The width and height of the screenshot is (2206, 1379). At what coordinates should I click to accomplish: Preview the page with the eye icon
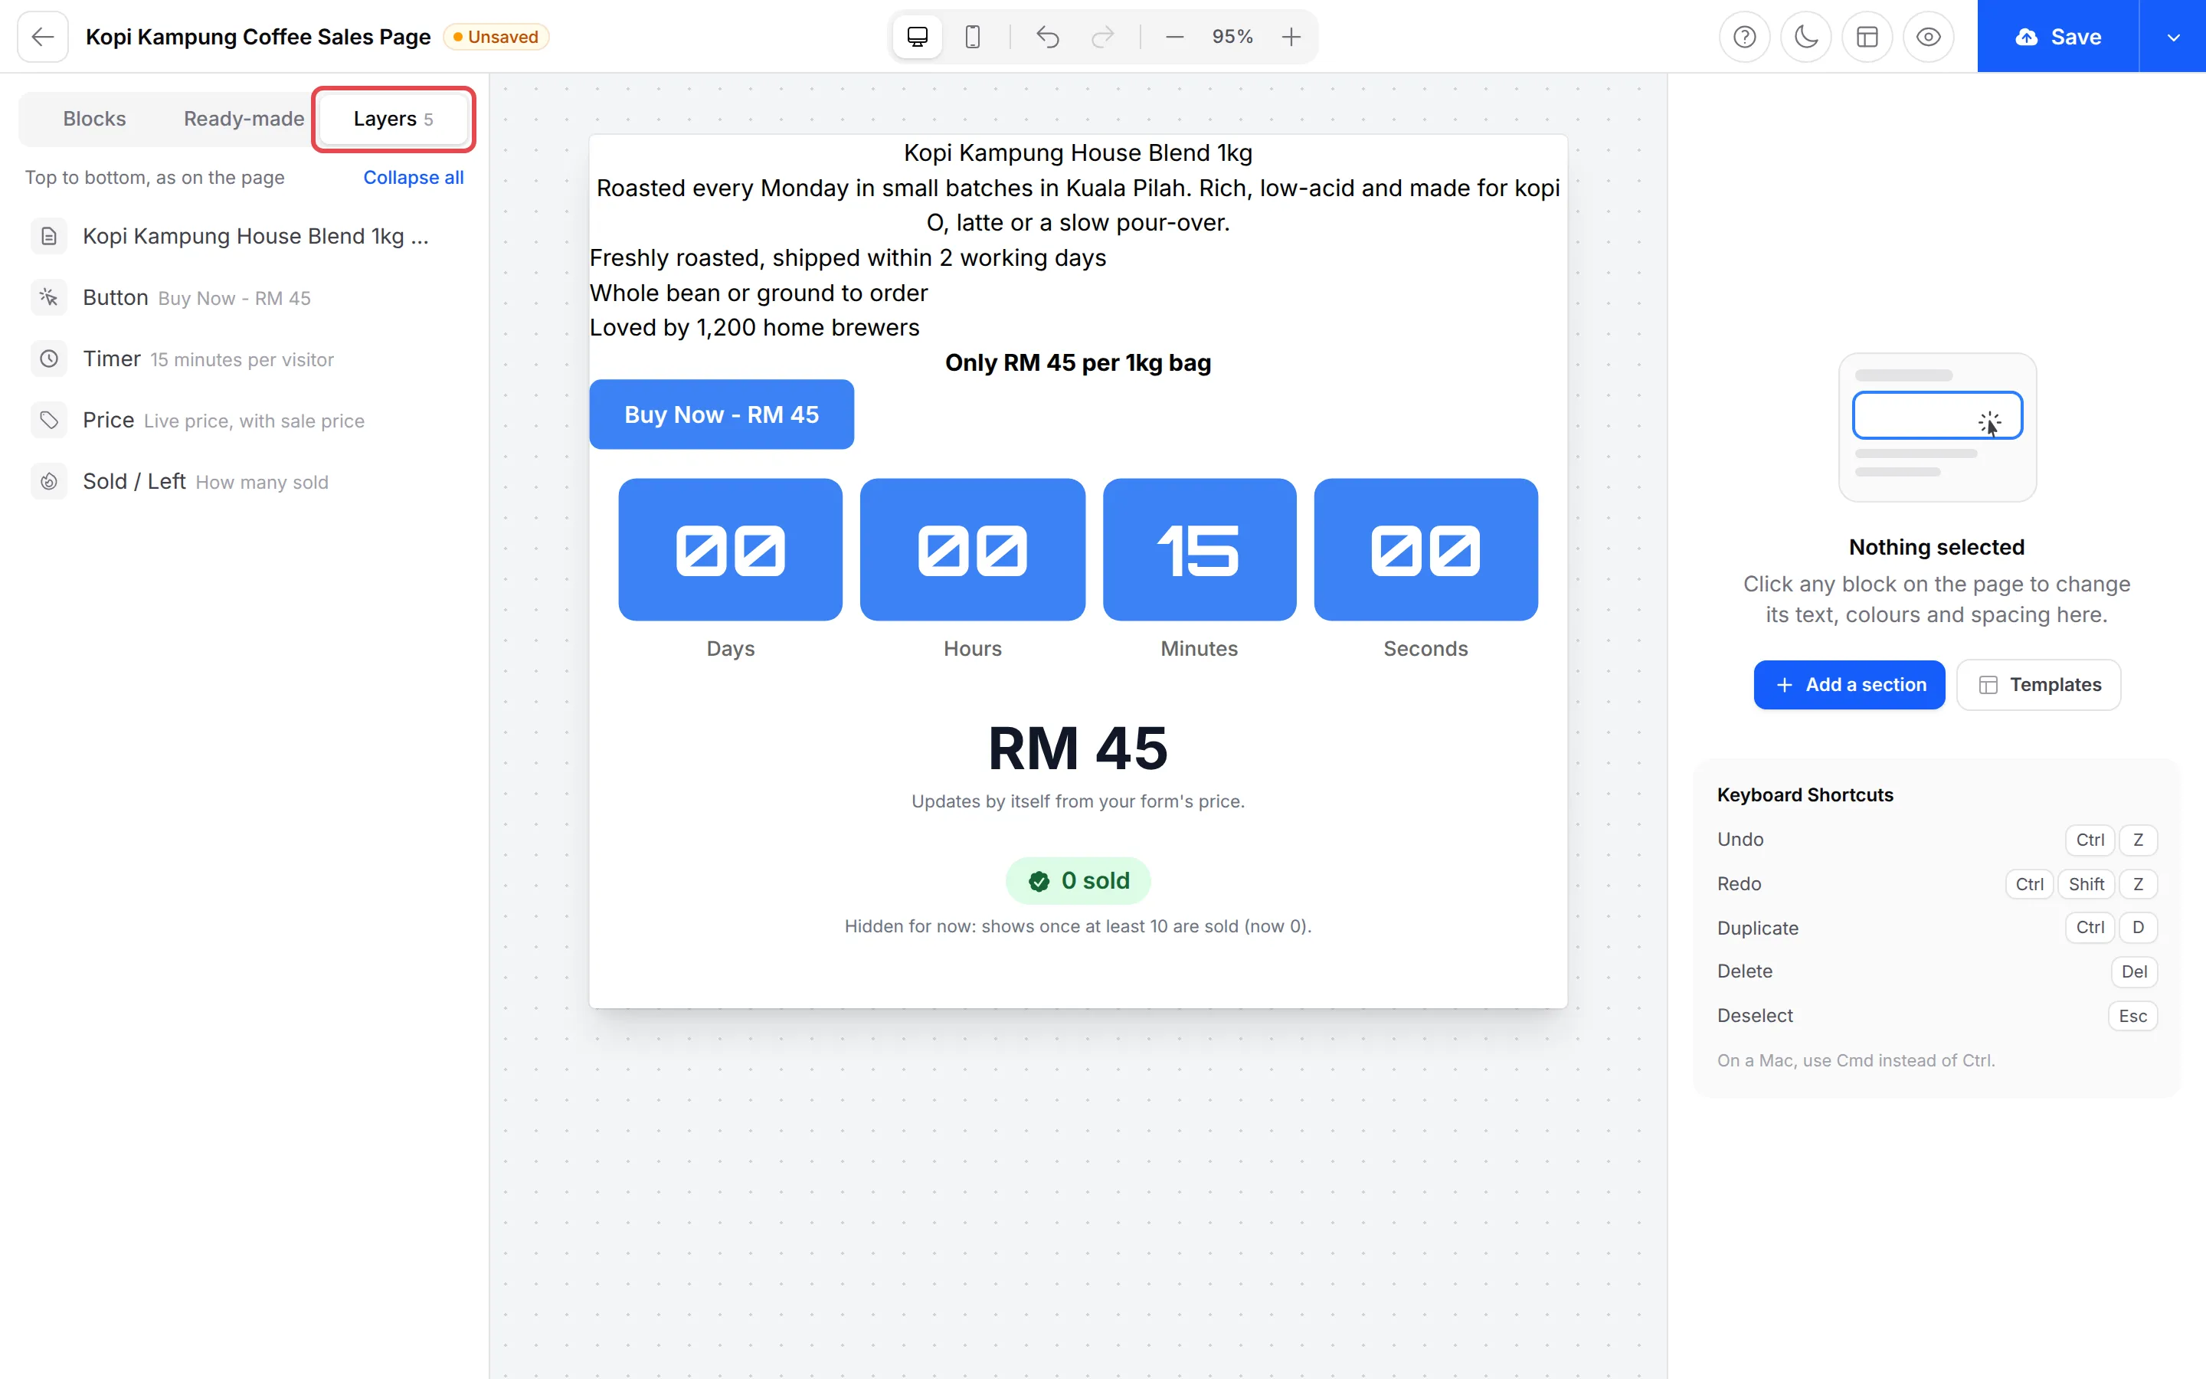(1928, 37)
